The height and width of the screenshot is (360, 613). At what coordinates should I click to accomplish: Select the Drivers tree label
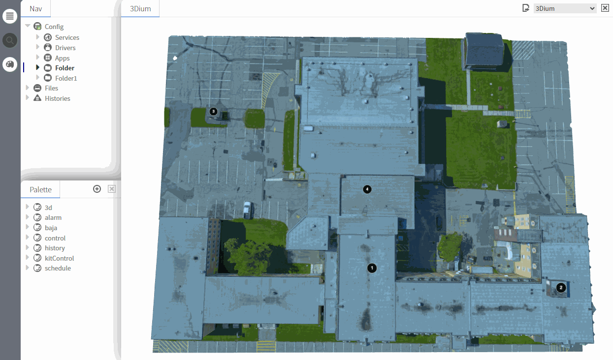[65, 48]
